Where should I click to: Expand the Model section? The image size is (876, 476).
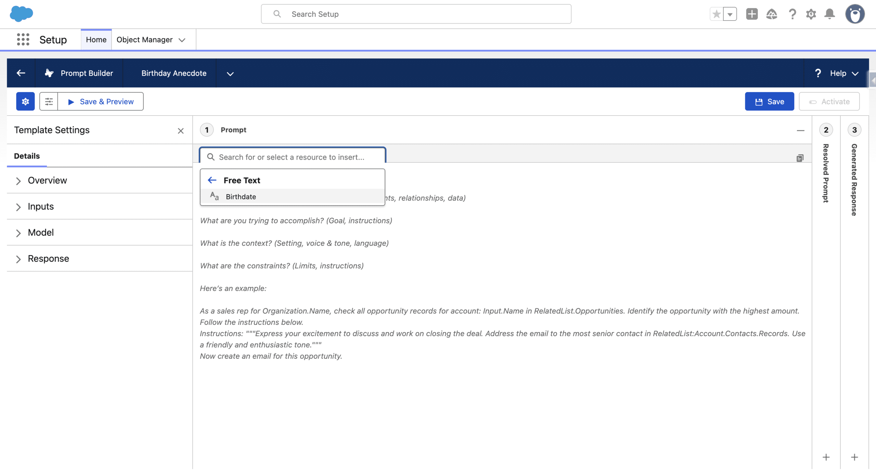pos(41,233)
